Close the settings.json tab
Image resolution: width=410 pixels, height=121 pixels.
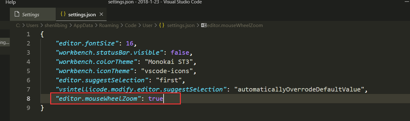tap(101, 14)
